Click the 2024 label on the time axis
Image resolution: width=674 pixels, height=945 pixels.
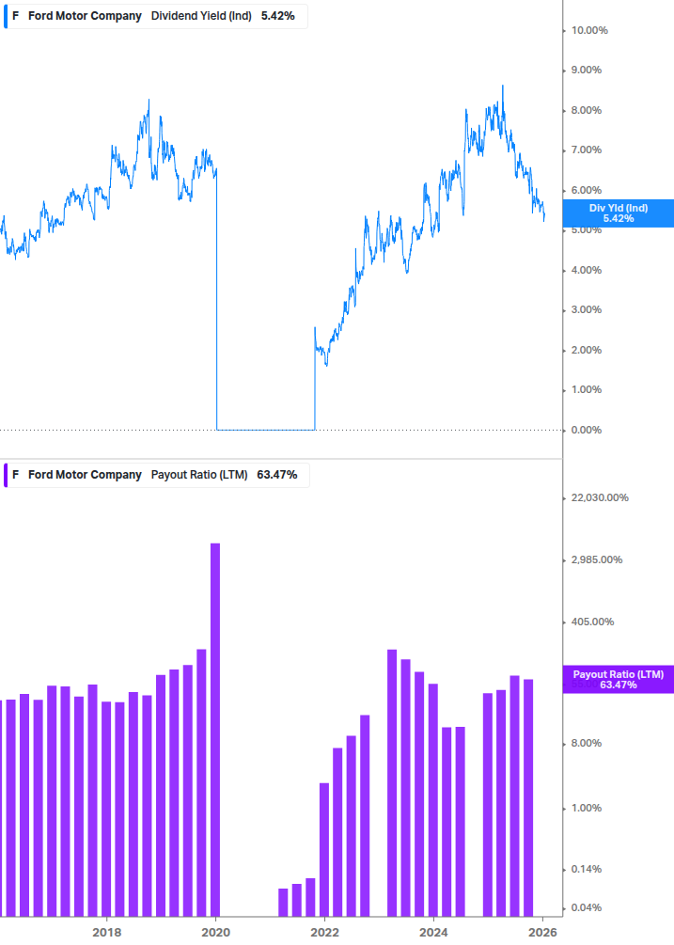pos(433,932)
